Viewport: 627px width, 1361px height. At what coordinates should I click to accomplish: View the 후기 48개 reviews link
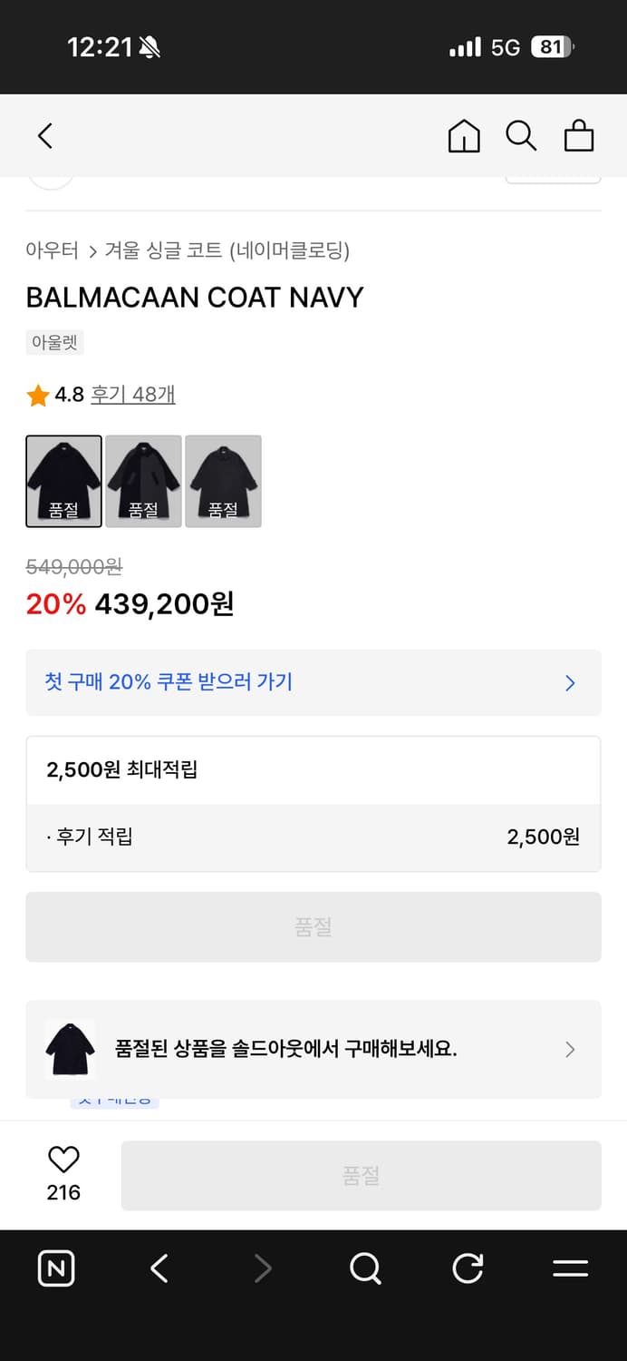coord(132,394)
